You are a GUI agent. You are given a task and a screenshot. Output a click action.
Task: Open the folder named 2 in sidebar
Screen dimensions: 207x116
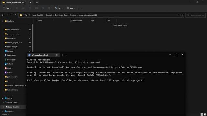(8, 81)
